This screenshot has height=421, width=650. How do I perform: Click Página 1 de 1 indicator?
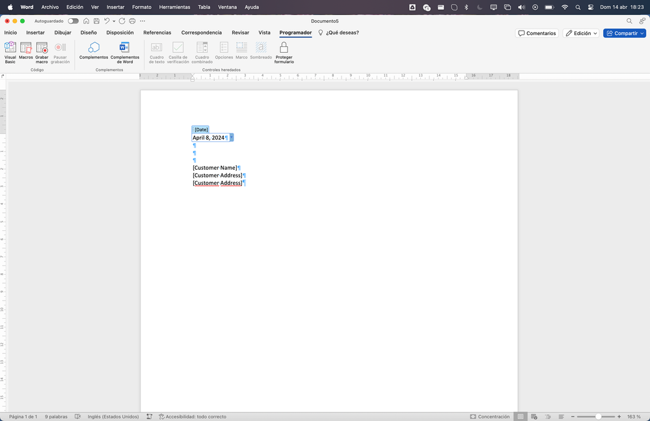click(23, 416)
